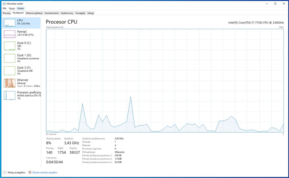The height and width of the screenshot is (178, 289).
Task: Click the Task Manager app icon in title bar
Action: click(x=4, y=4)
